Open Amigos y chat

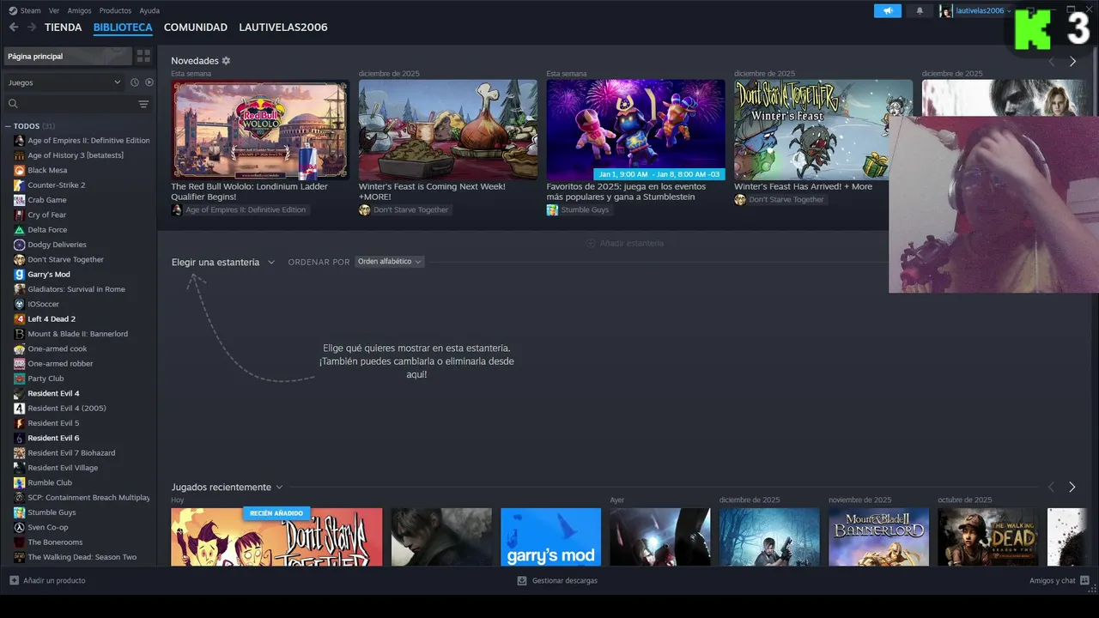(x=1053, y=580)
